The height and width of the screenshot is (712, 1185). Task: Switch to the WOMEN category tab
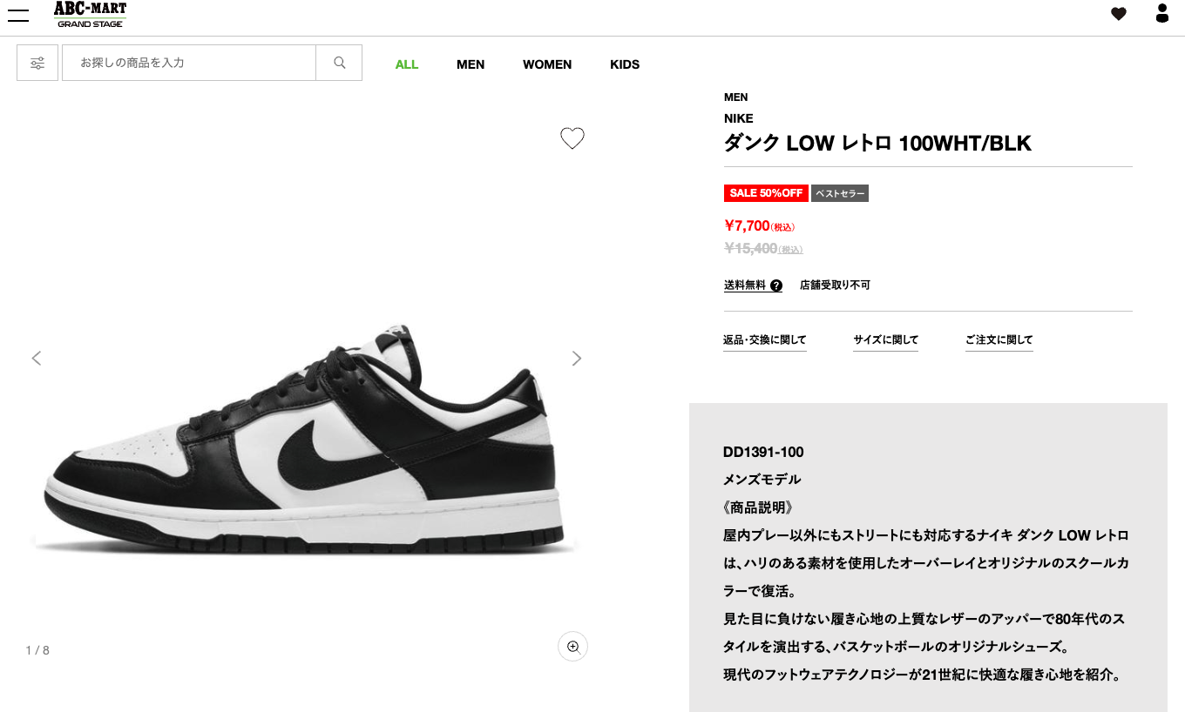(x=547, y=64)
